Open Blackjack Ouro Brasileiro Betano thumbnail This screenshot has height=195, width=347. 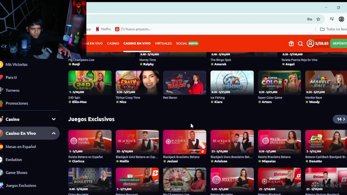pos(232,142)
